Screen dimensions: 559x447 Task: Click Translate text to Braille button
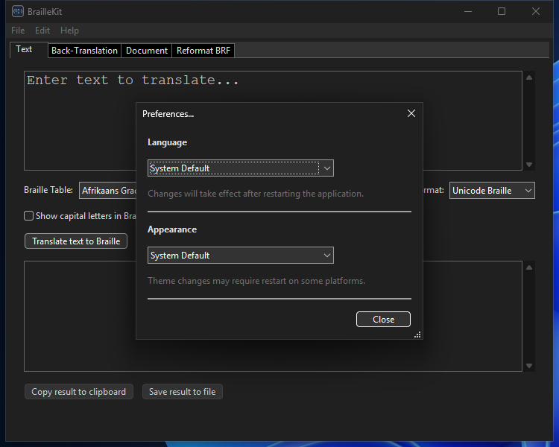(76, 241)
